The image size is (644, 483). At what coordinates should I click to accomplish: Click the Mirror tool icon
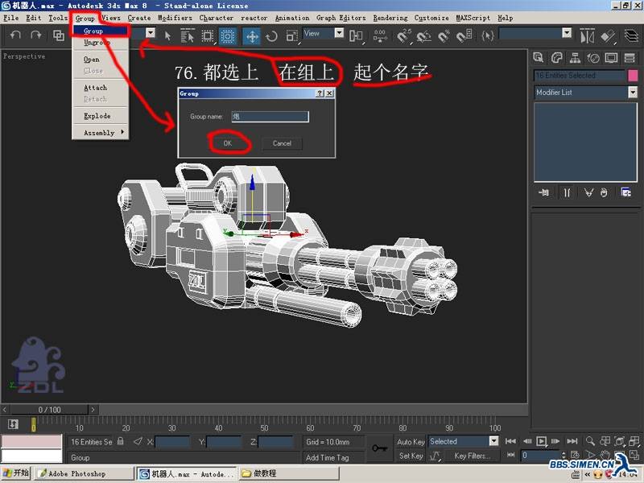[587, 36]
